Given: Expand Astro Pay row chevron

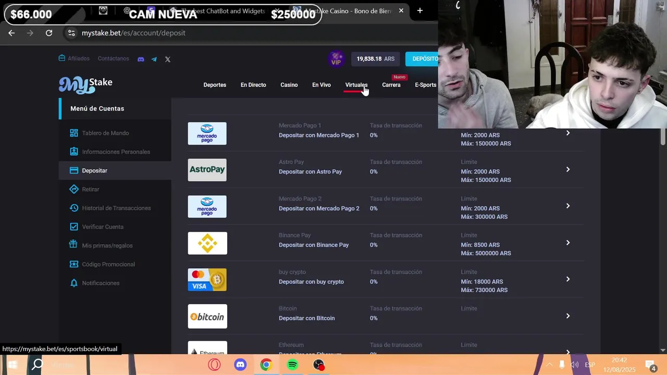Looking at the screenshot, I should coord(568,169).
